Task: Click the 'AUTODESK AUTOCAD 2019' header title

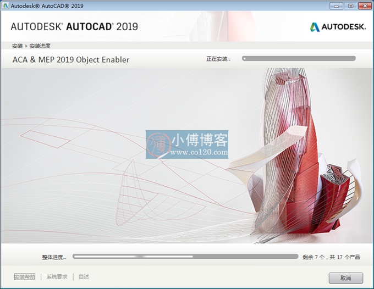Action: tap(74, 26)
